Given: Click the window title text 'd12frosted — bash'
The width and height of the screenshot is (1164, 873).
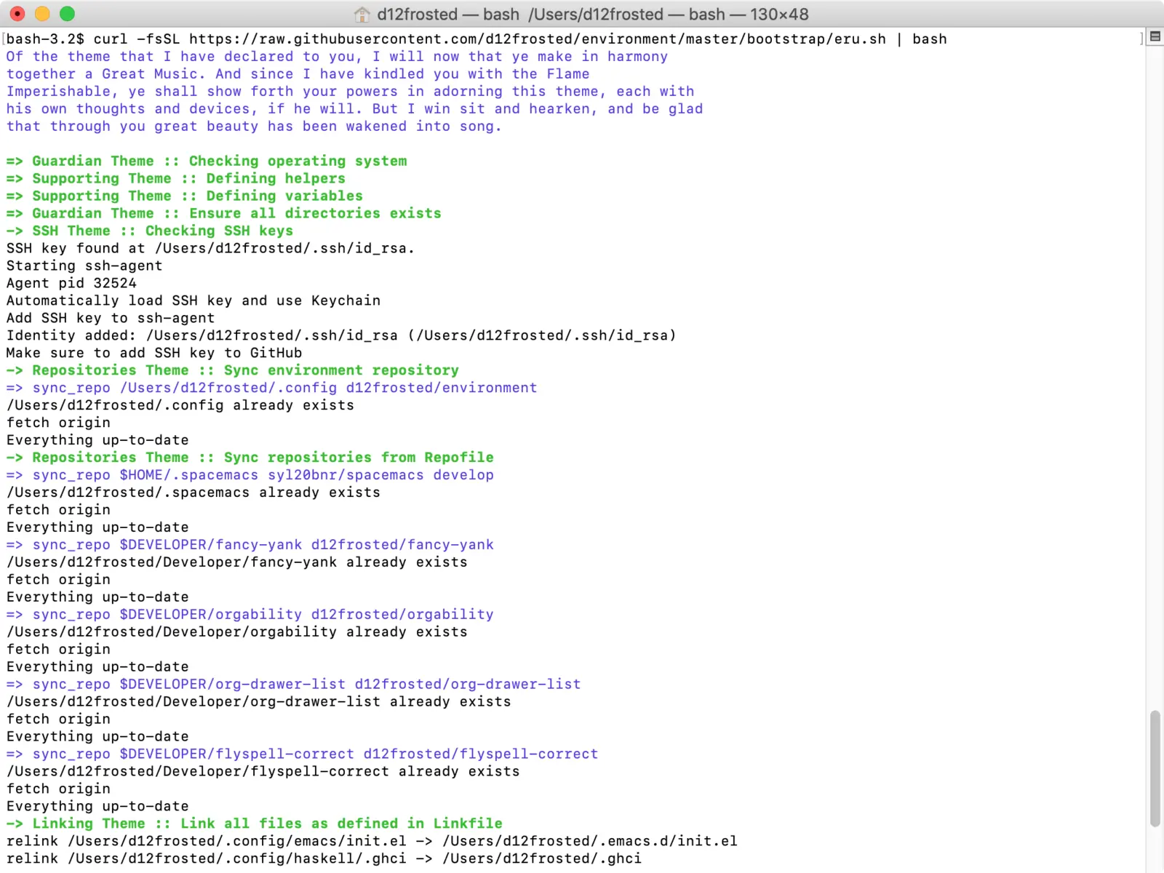Looking at the screenshot, I should pos(447,15).
